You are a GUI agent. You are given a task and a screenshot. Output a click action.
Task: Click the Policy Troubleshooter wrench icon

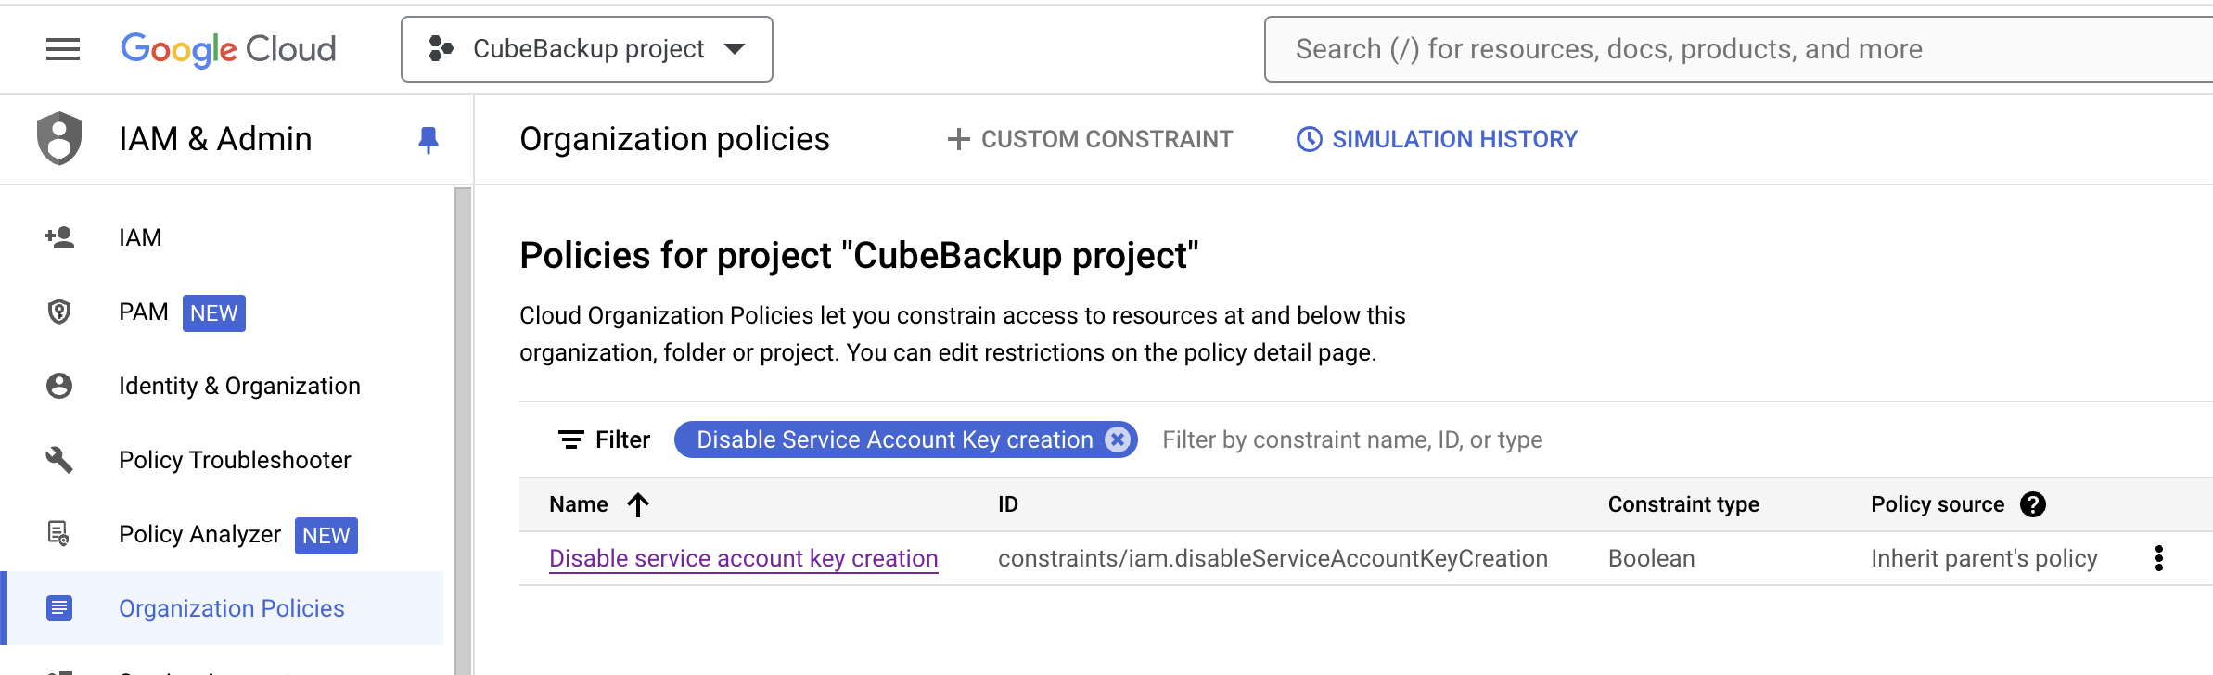pos(59,460)
